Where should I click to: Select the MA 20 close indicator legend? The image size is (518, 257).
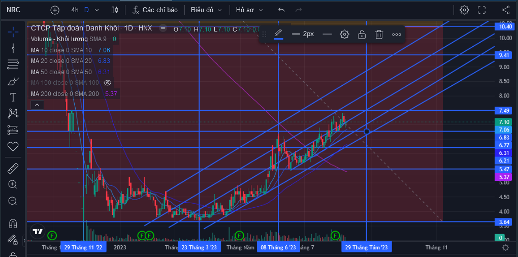tap(61, 61)
